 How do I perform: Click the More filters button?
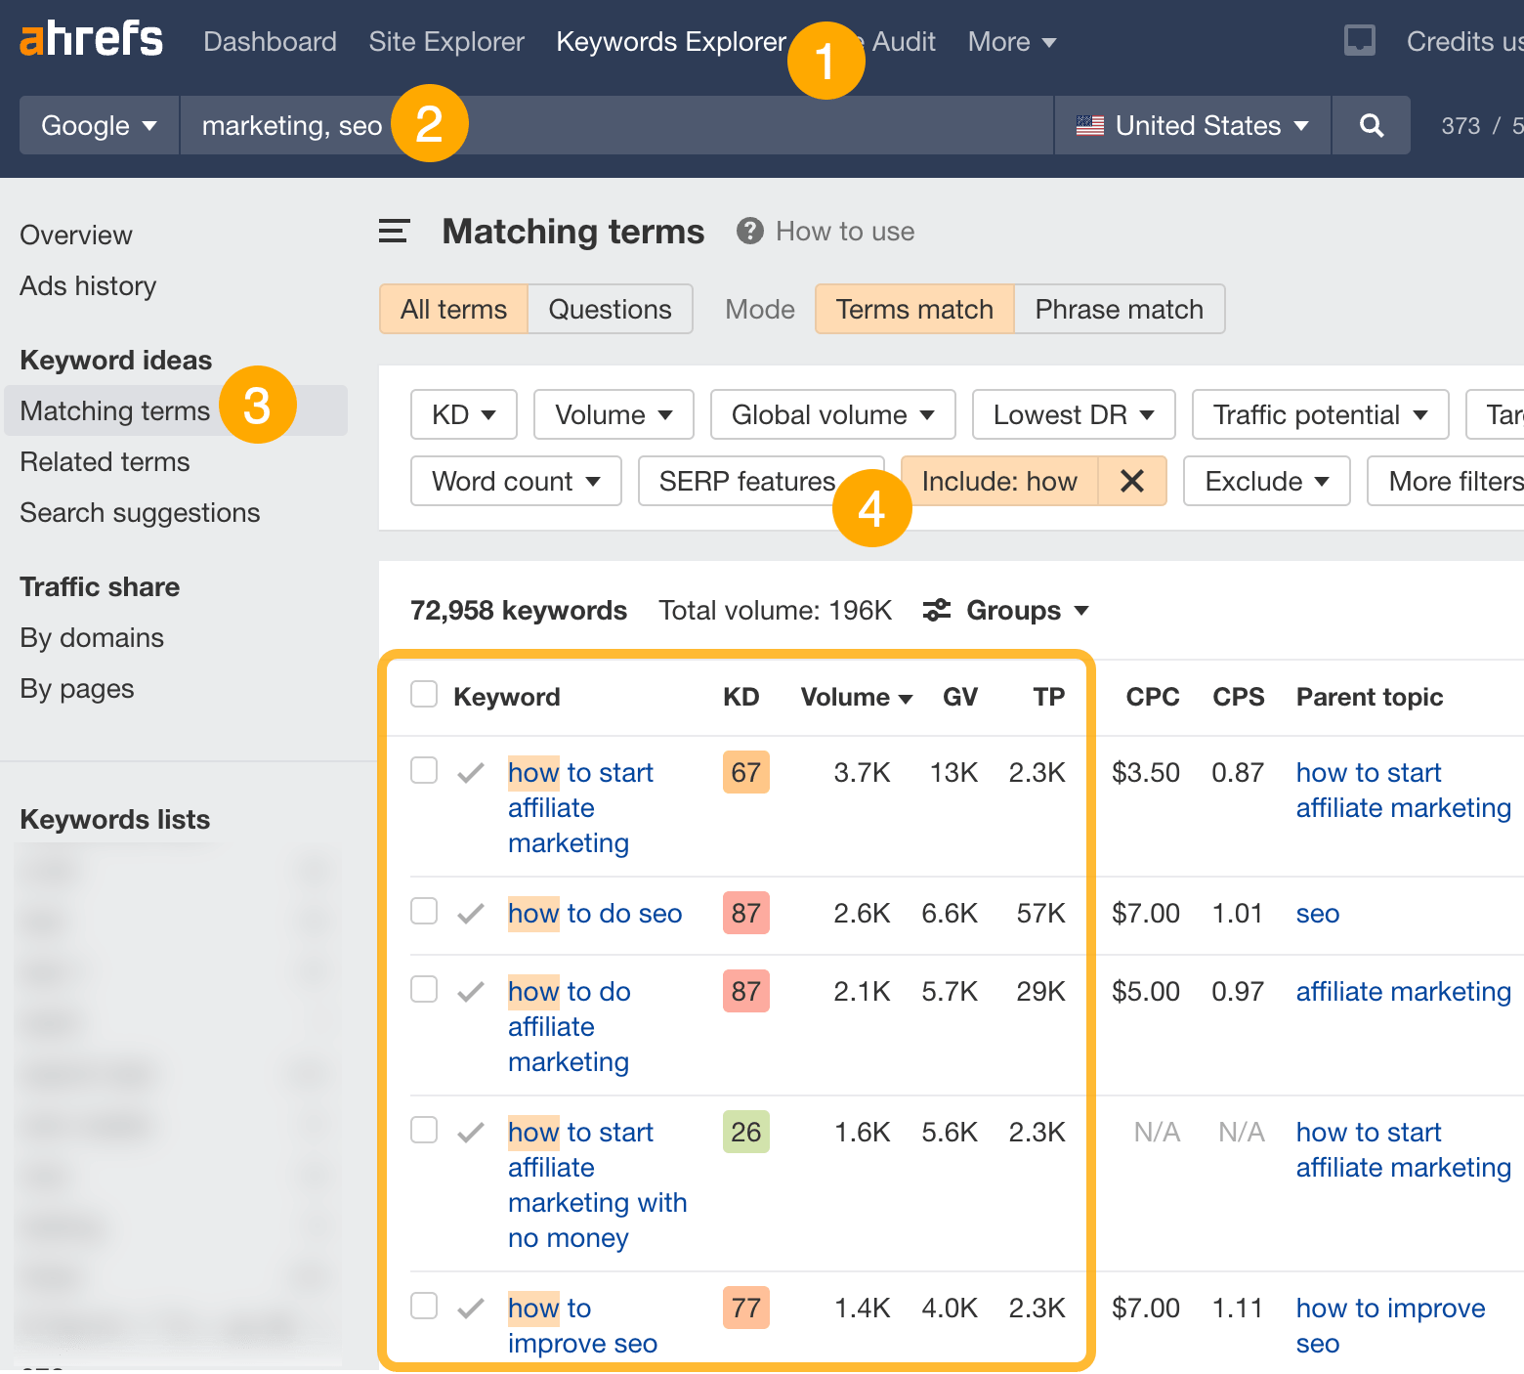pyautogui.click(x=1456, y=481)
